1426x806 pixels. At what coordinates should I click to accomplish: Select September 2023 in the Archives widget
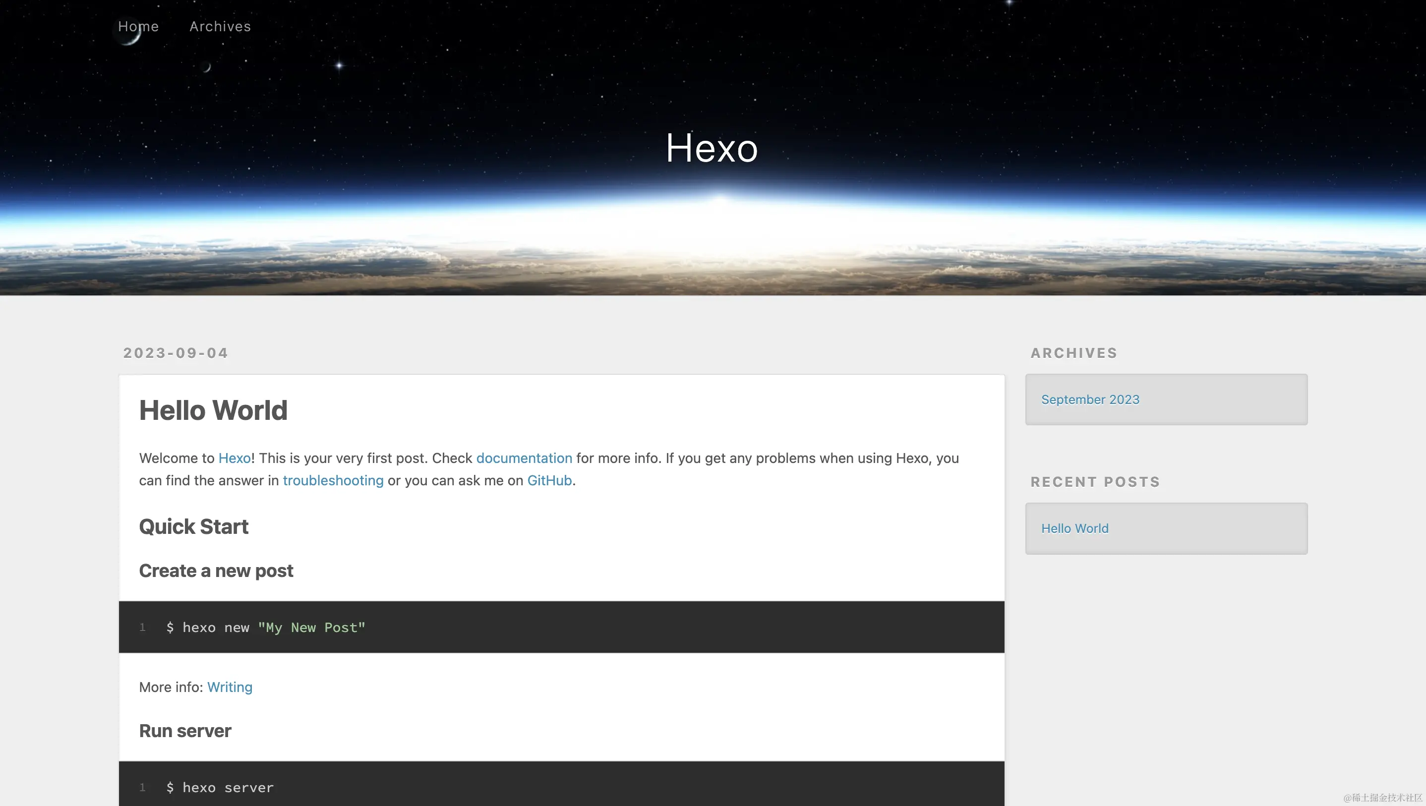(1090, 400)
